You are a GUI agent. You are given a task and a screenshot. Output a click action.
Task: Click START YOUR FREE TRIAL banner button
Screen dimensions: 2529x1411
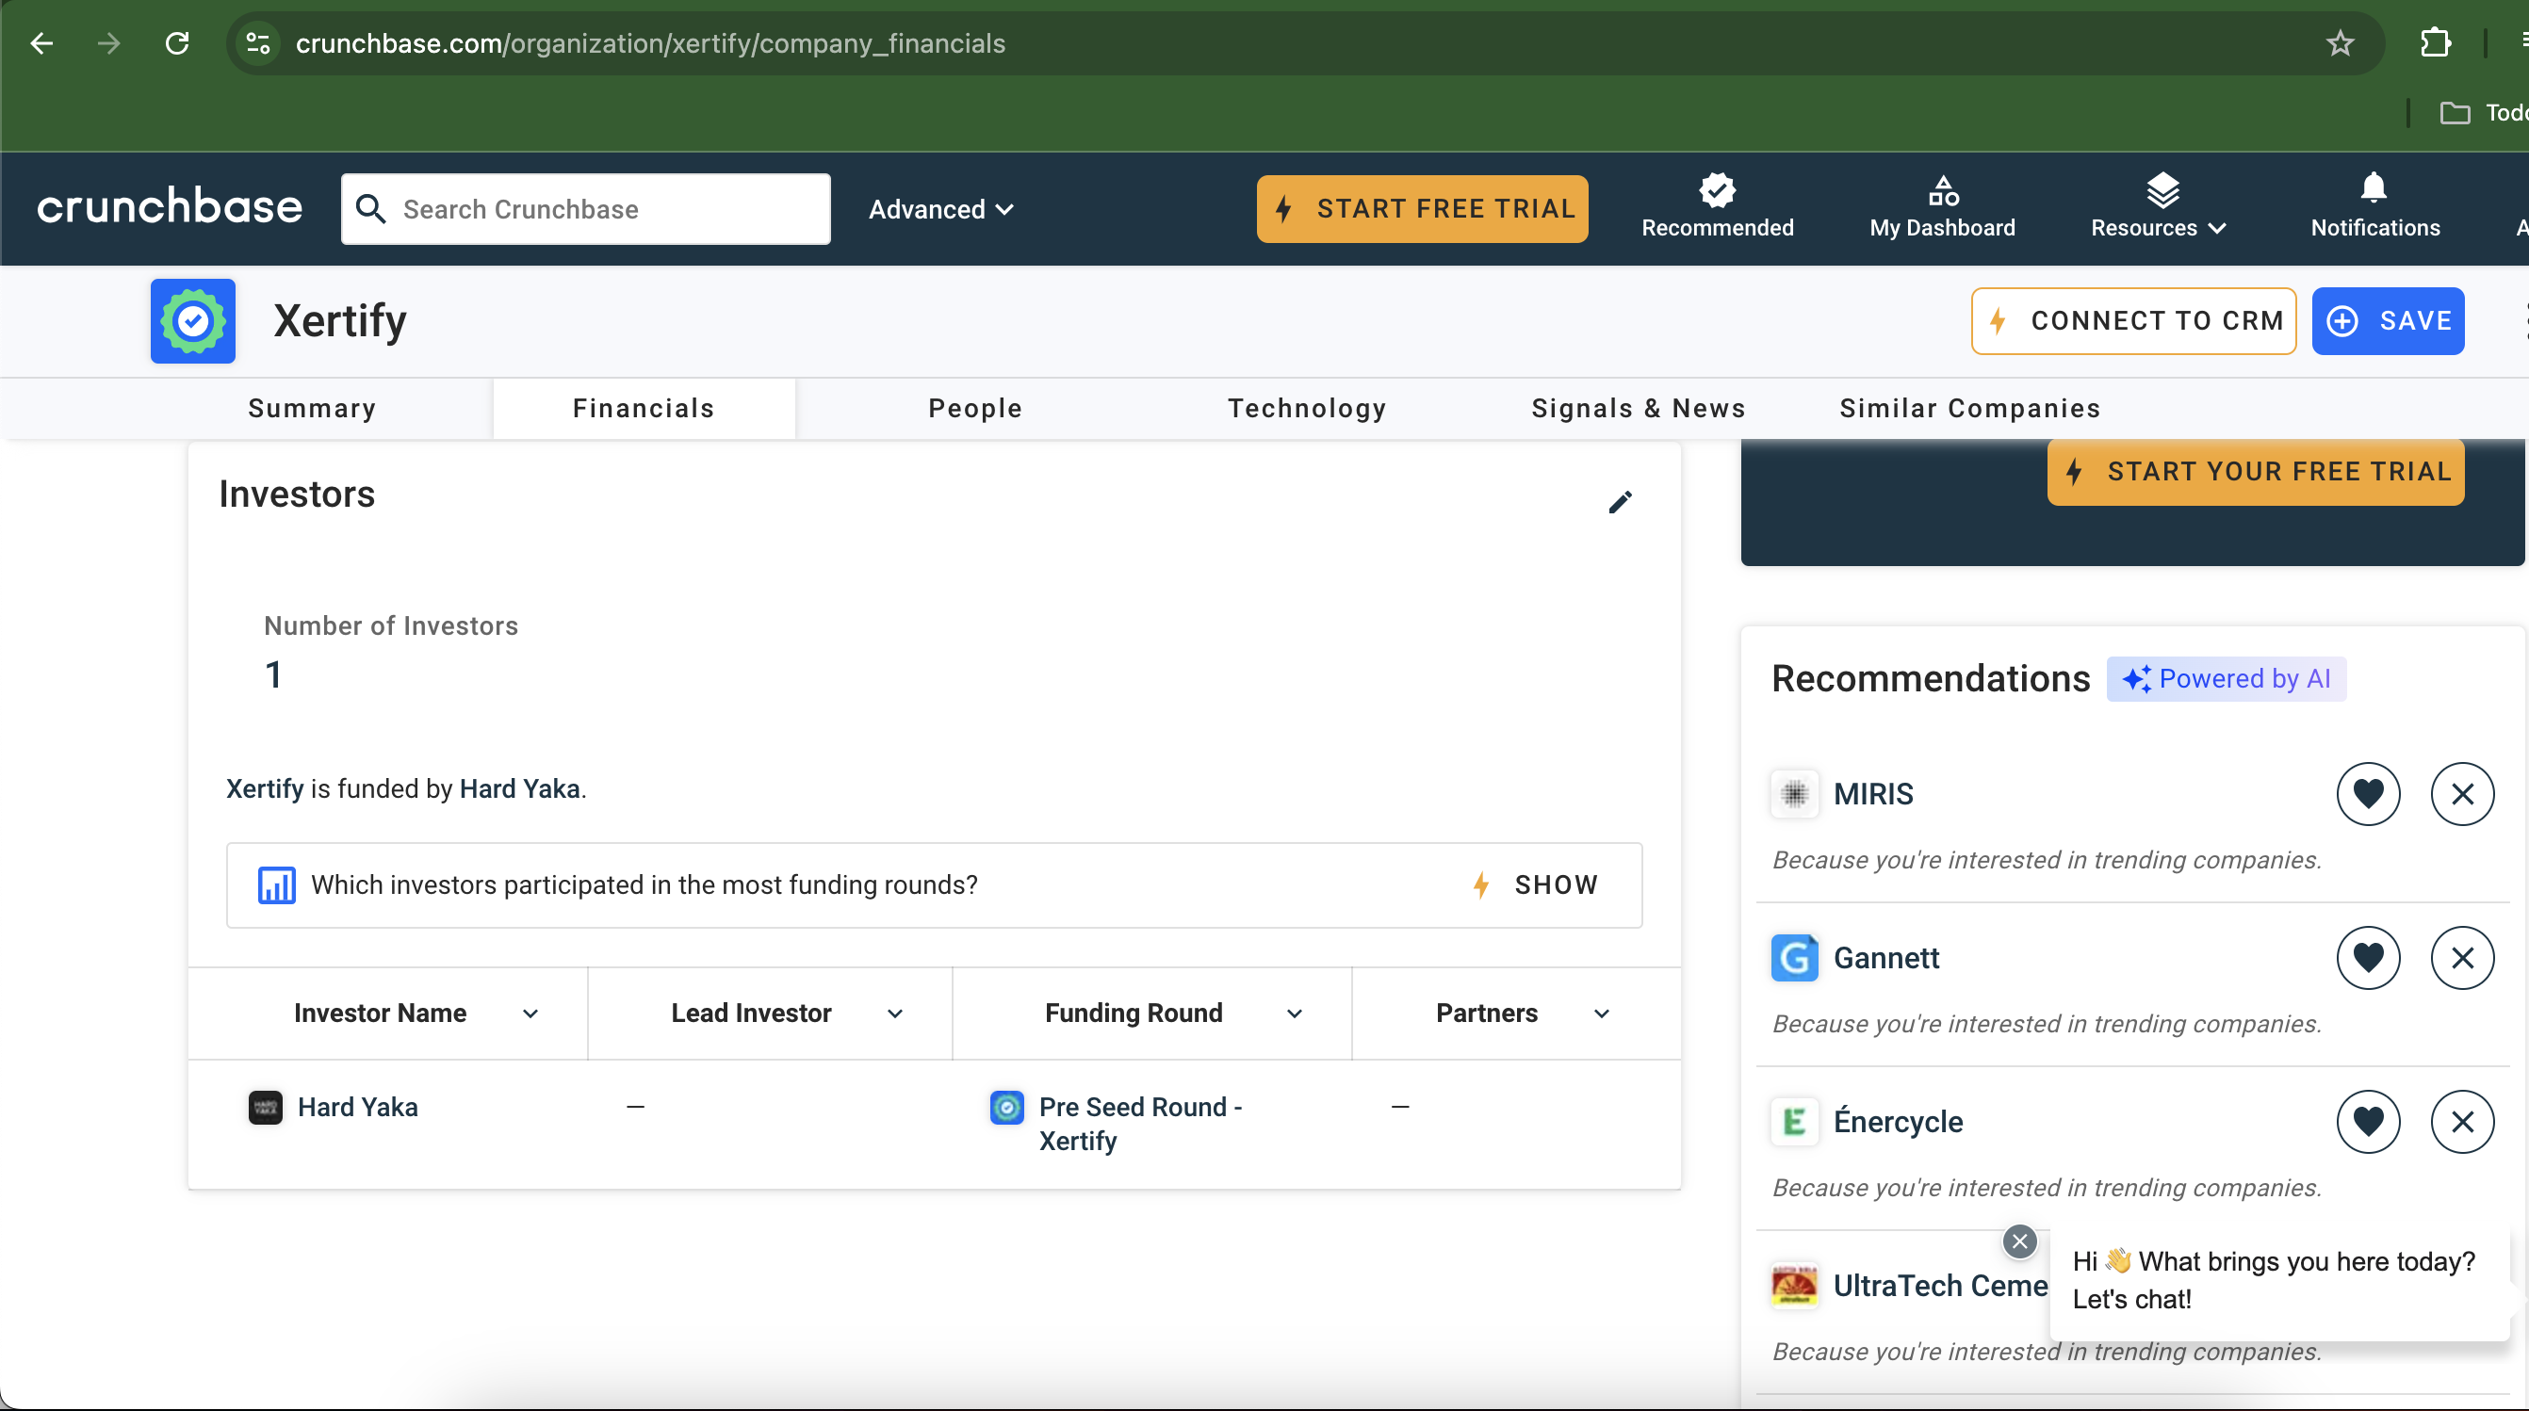[2255, 472]
